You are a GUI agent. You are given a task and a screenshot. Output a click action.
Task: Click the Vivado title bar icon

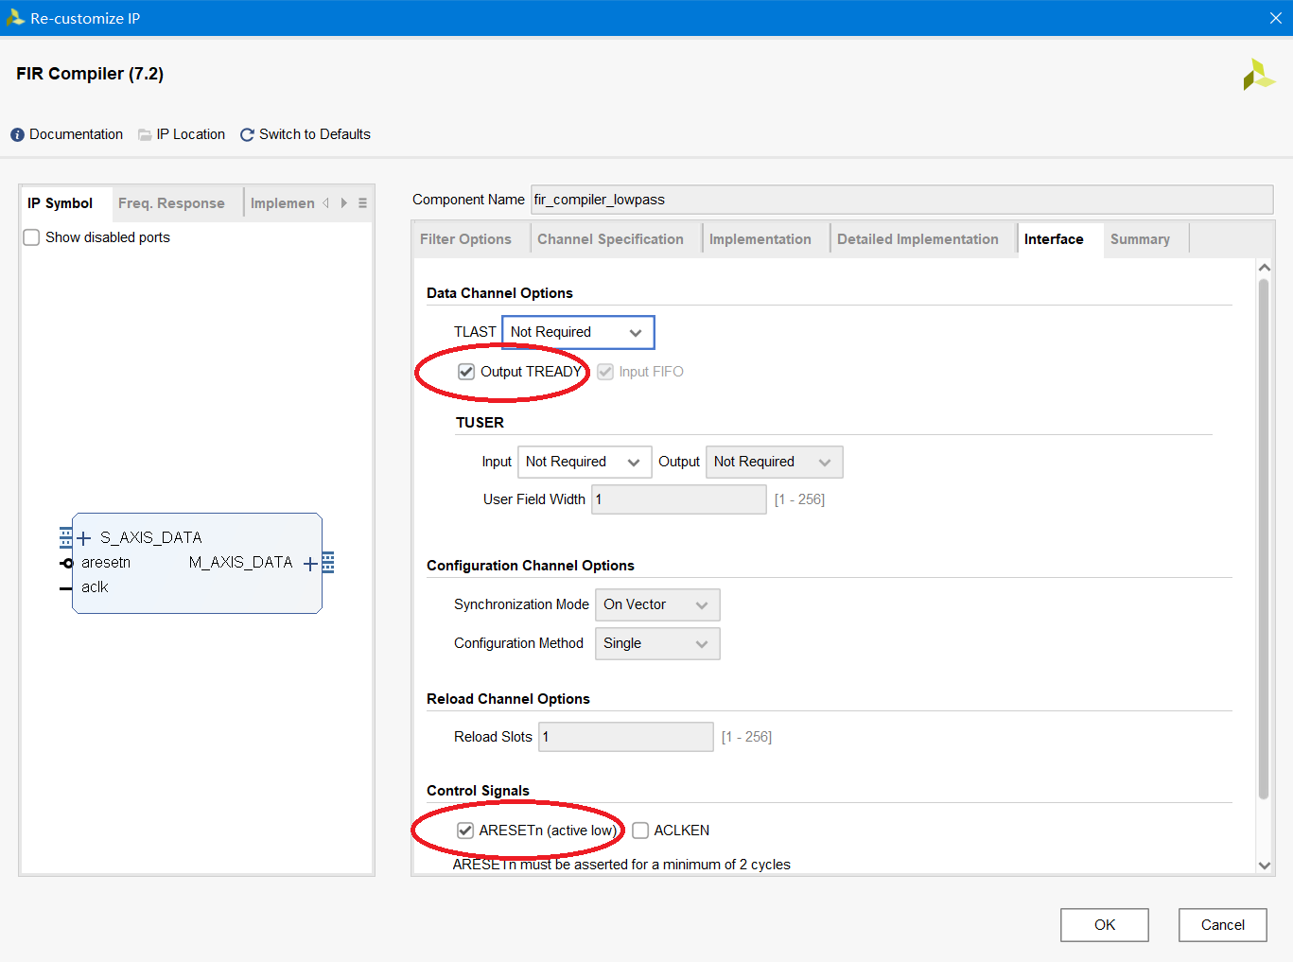coord(15,18)
